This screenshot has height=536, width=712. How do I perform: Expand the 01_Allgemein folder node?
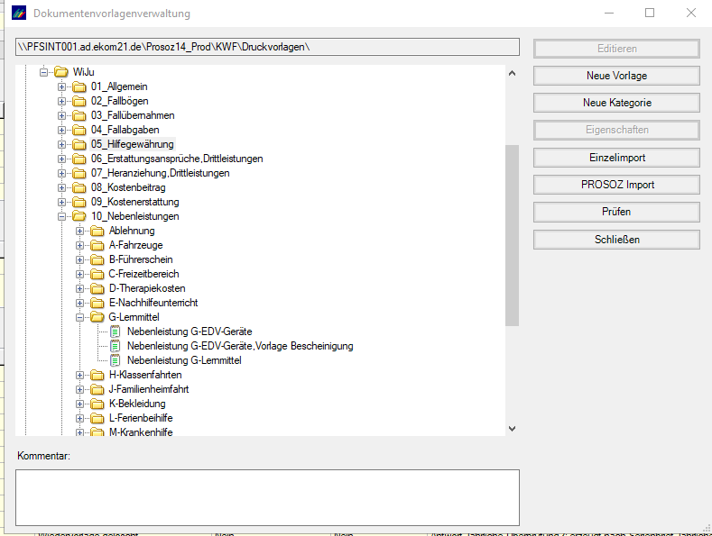tap(62, 86)
